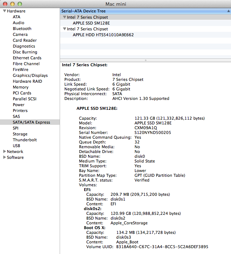Screen dimensions: 231x254
Task: Expand the Network section triangle
Action: 4,151
